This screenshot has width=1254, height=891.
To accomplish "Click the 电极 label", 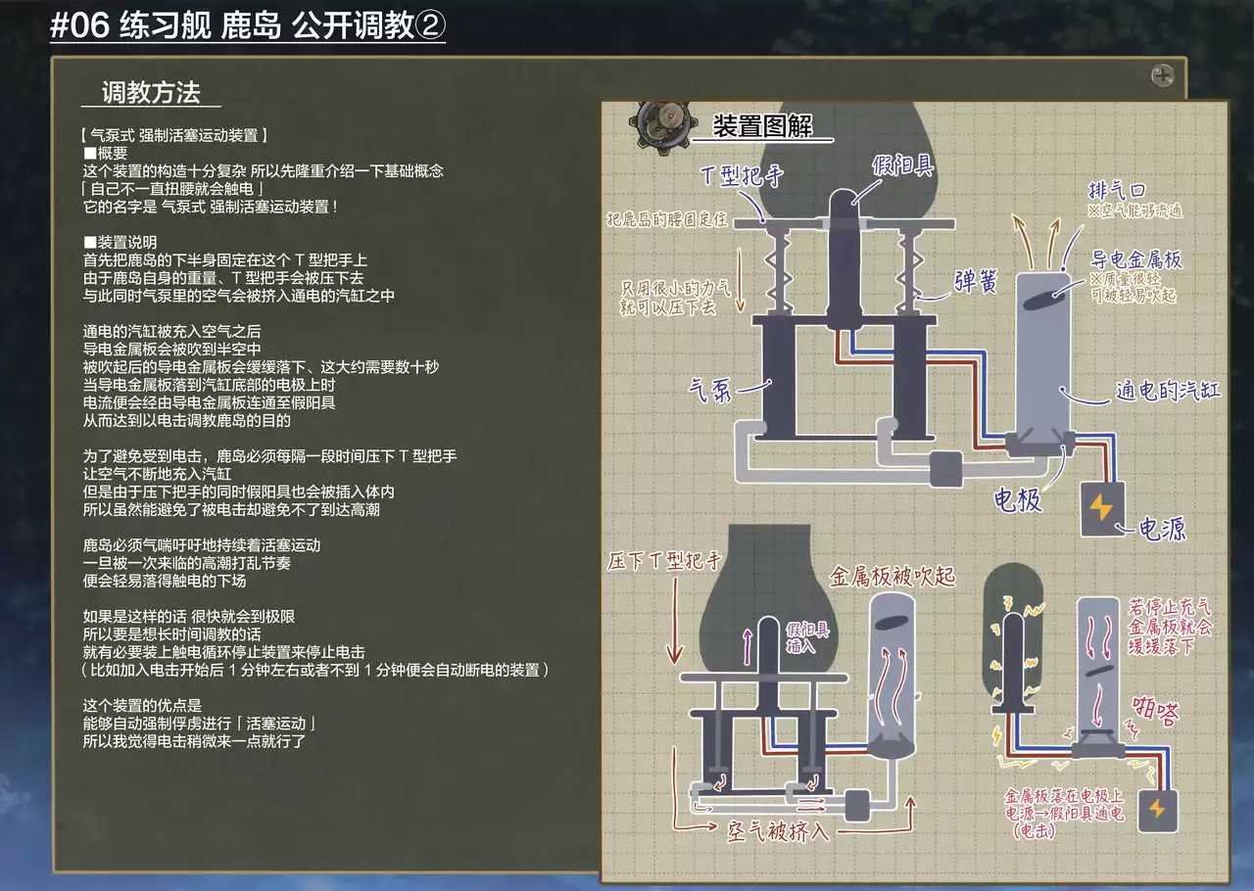I will (1019, 499).
